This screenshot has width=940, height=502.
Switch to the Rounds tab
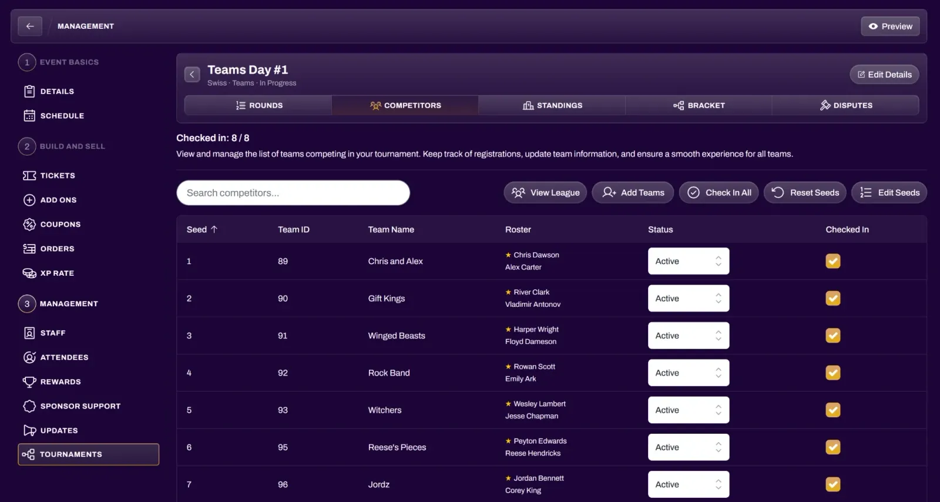[258, 105]
